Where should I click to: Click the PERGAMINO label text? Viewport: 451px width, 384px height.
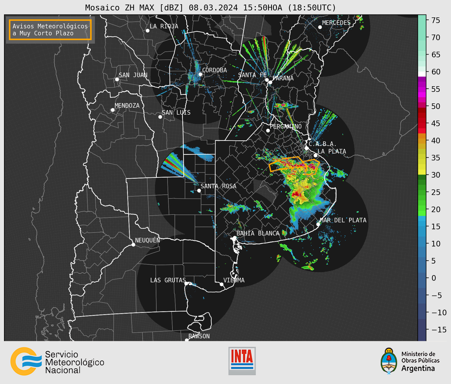[x=286, y=127]
